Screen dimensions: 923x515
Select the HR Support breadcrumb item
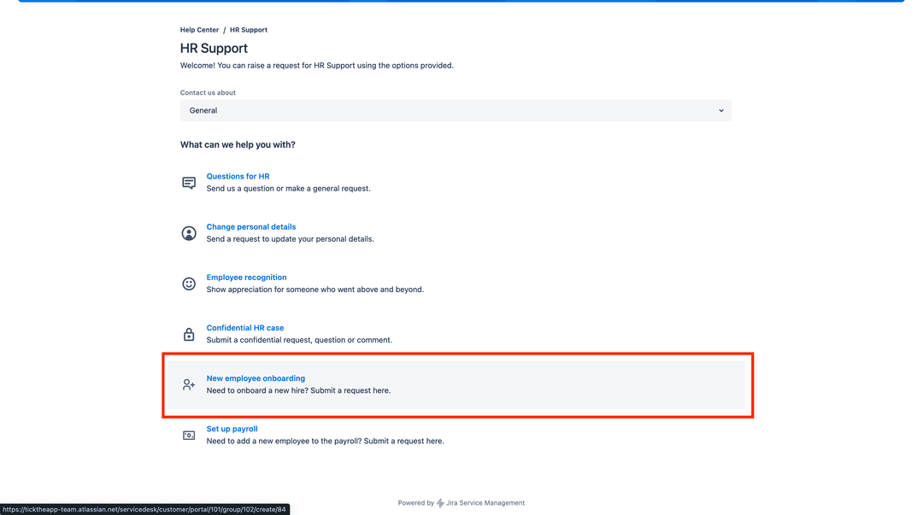pos(248,30)
